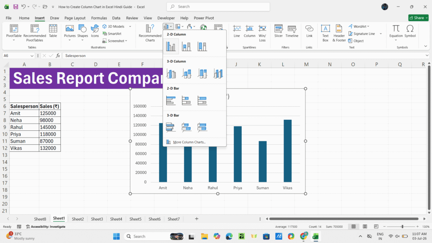The width and height of the screenshot is (432, 243).
Task: Open the Shapes dropdown
Action: 82,40
